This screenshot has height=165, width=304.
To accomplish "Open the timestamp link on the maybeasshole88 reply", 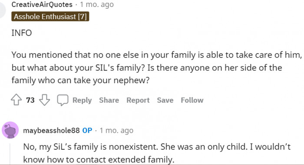I will 116,131.
